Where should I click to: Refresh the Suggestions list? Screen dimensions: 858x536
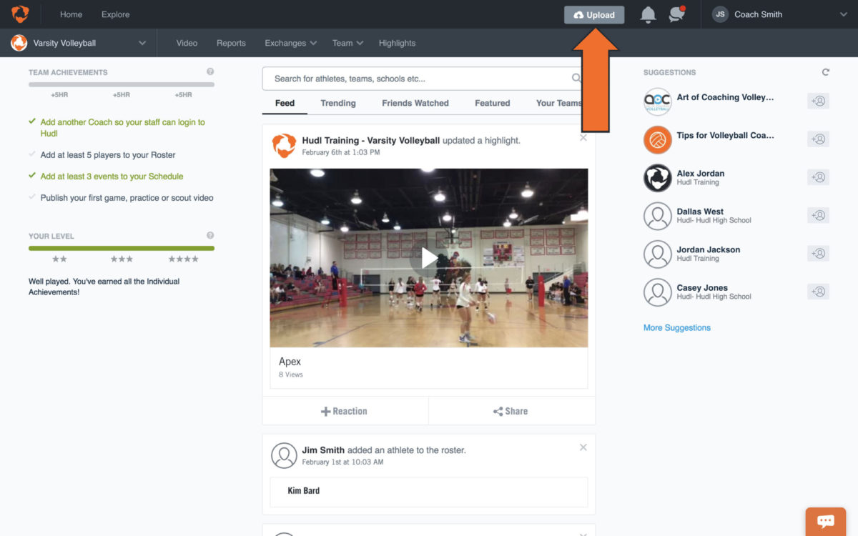[826, 72]
